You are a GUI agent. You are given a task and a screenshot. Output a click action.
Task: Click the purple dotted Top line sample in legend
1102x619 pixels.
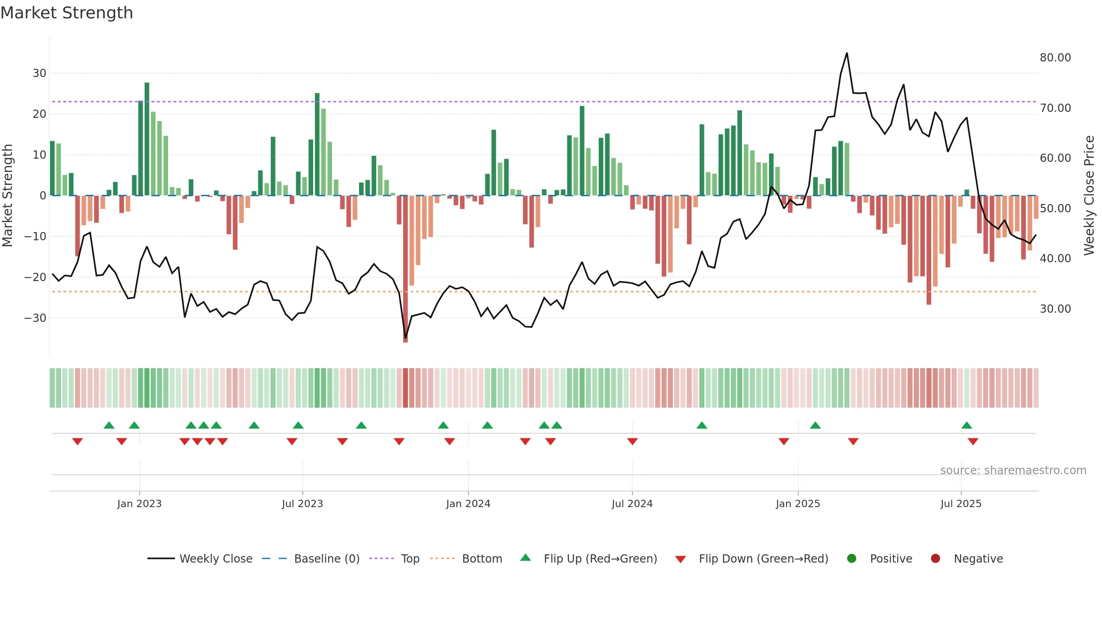382,558
